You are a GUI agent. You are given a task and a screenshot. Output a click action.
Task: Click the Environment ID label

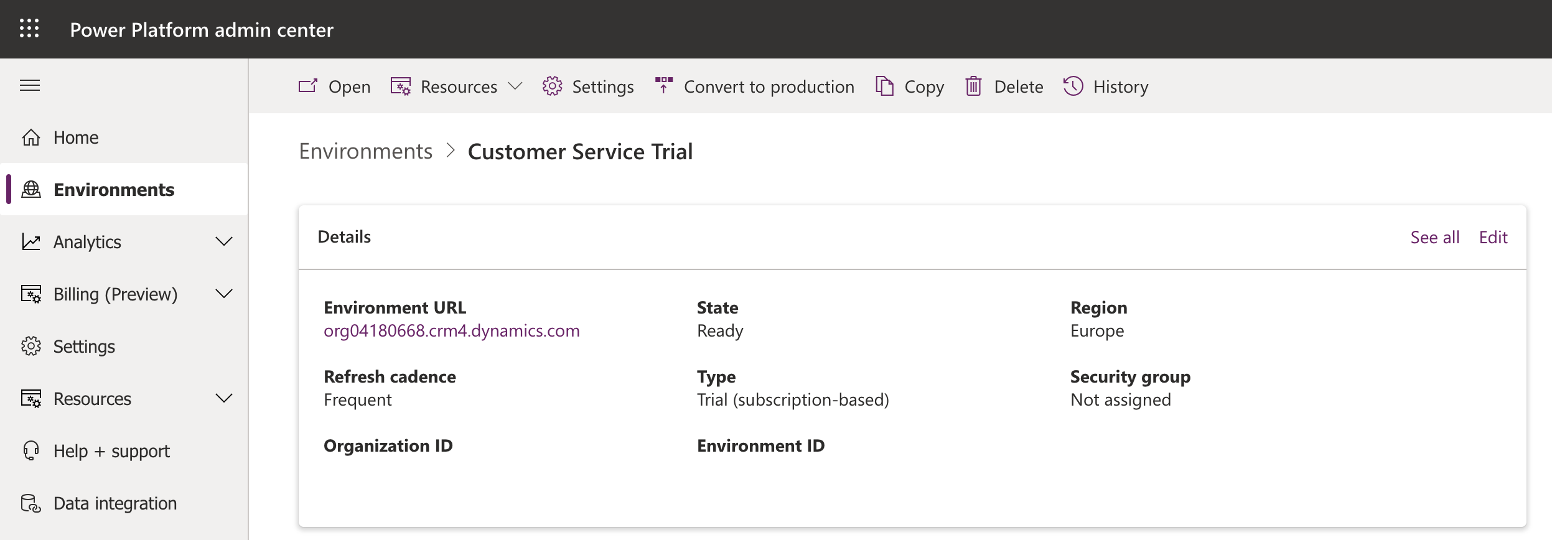click(x=760, y=445)
